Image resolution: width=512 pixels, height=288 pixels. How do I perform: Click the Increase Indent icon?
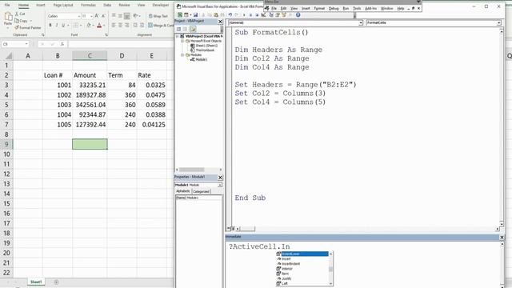click(142, 25)
